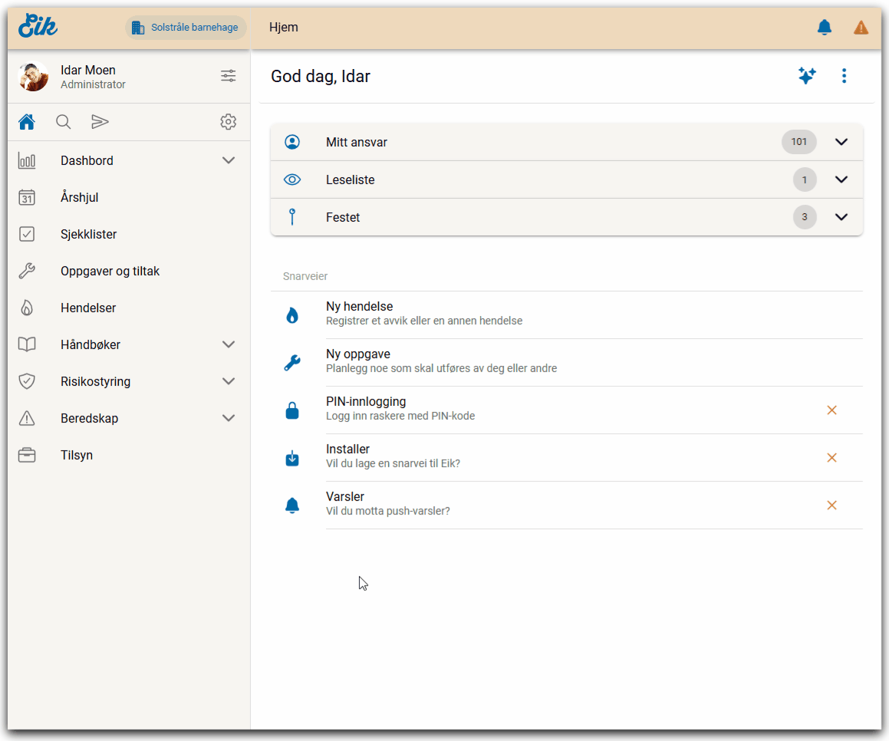Screen dimensions: 889x741
Task: Open user preferences sliders icon
Action: pos(228,76)
